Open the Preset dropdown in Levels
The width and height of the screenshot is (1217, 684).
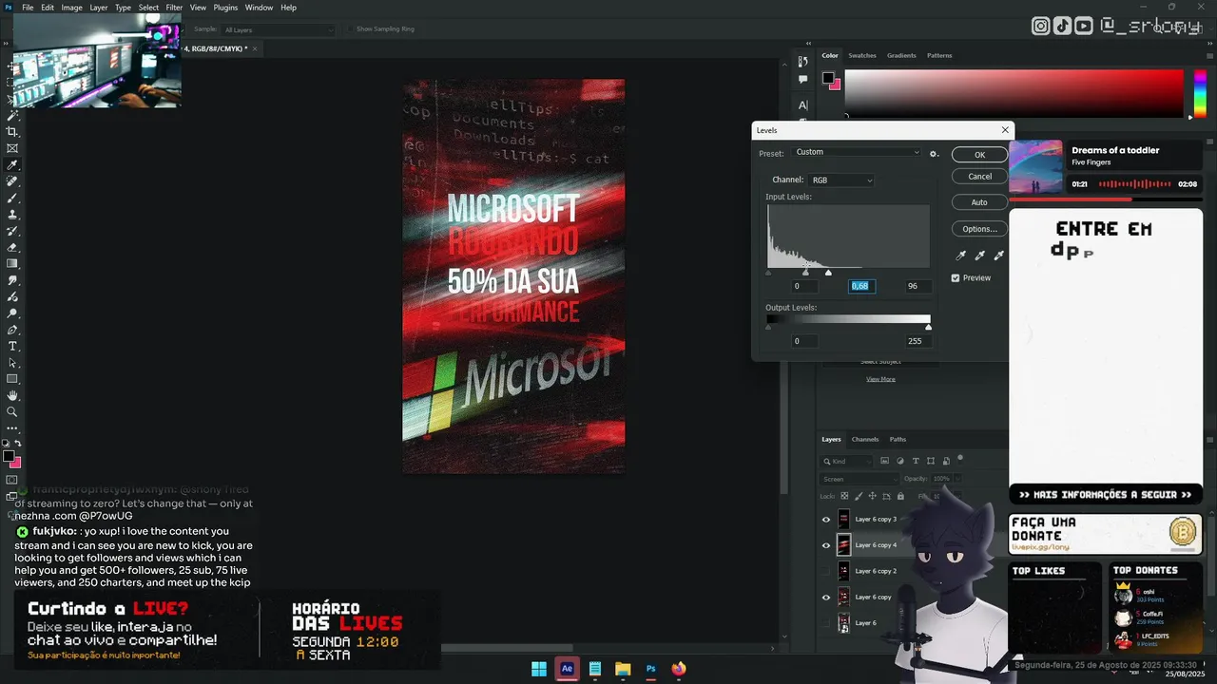pyautogui.click(x=858, y=152)
